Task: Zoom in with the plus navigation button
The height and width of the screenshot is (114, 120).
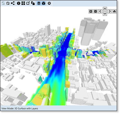Action: pyautogui.click(x=91, y=11)
